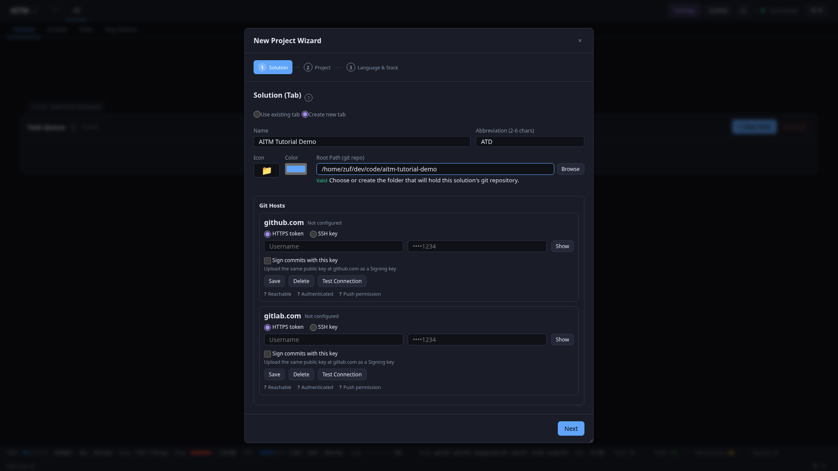Select gitlab.com HTTPS token option

click(268, 328)
